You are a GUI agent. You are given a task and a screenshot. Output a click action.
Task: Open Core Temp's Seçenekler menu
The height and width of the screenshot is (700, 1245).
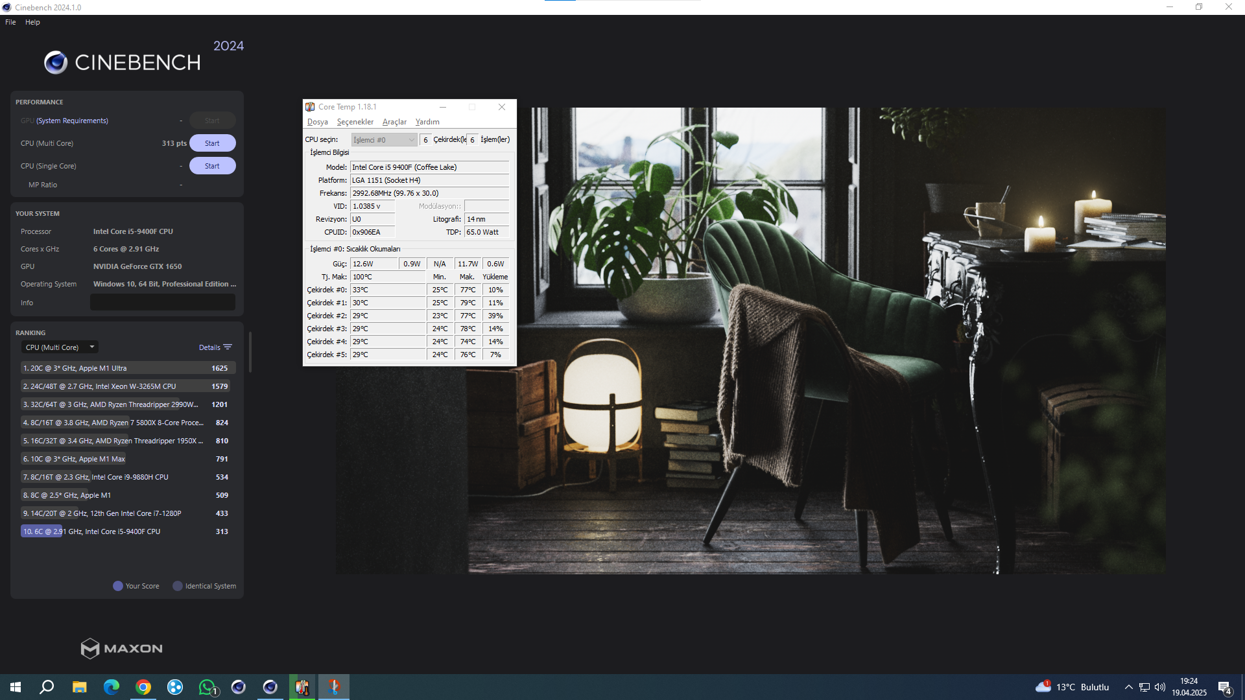point(355,122)
